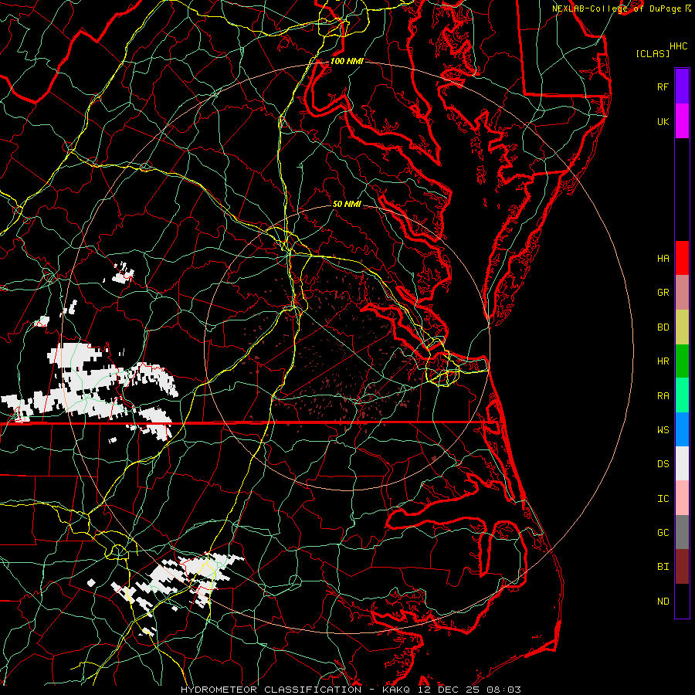
Task: Click the HA legend label
Action: [663, 258]
